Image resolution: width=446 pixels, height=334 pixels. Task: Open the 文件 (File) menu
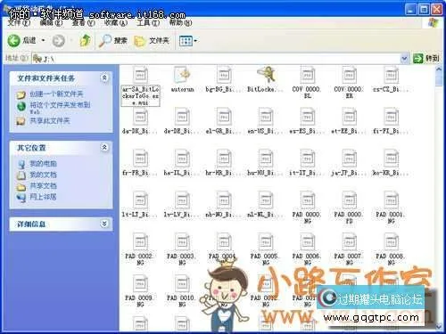coord(19,22)
